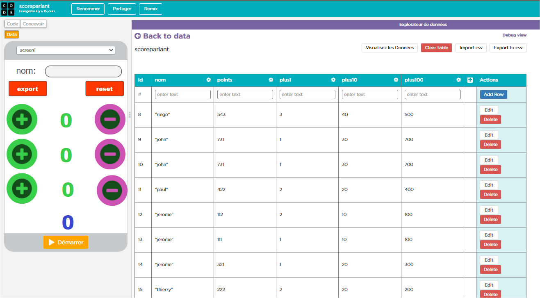Focus the new-row text field under the plus100 column
The width and height of the screenshot is (540, 298).
[433, 94]
